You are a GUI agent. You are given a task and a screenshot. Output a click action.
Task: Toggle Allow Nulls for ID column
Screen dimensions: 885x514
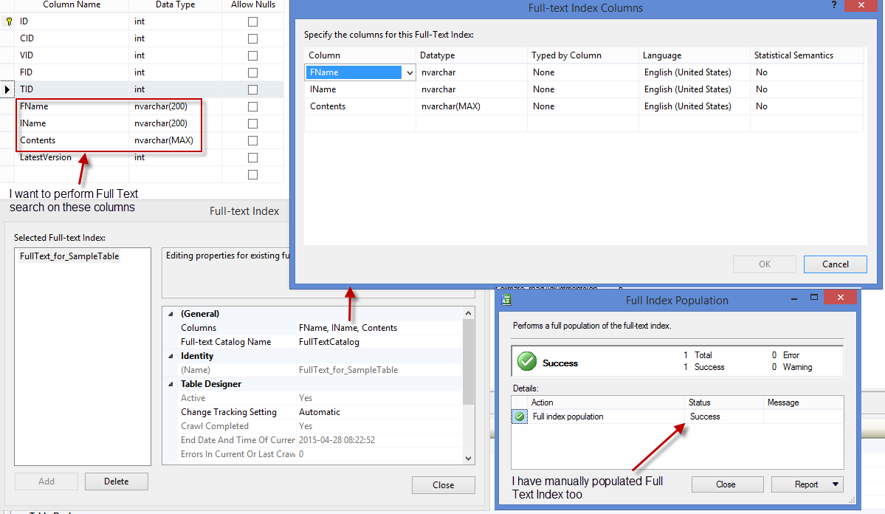[x=253, y=21]
